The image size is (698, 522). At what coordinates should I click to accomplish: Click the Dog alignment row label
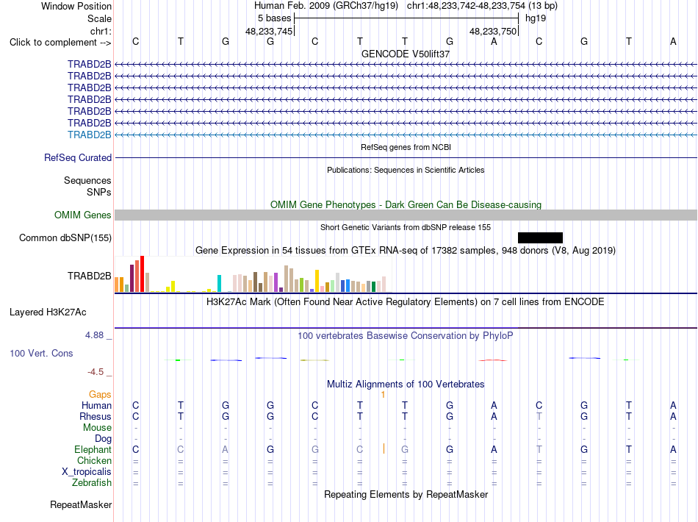click(103, 439)
